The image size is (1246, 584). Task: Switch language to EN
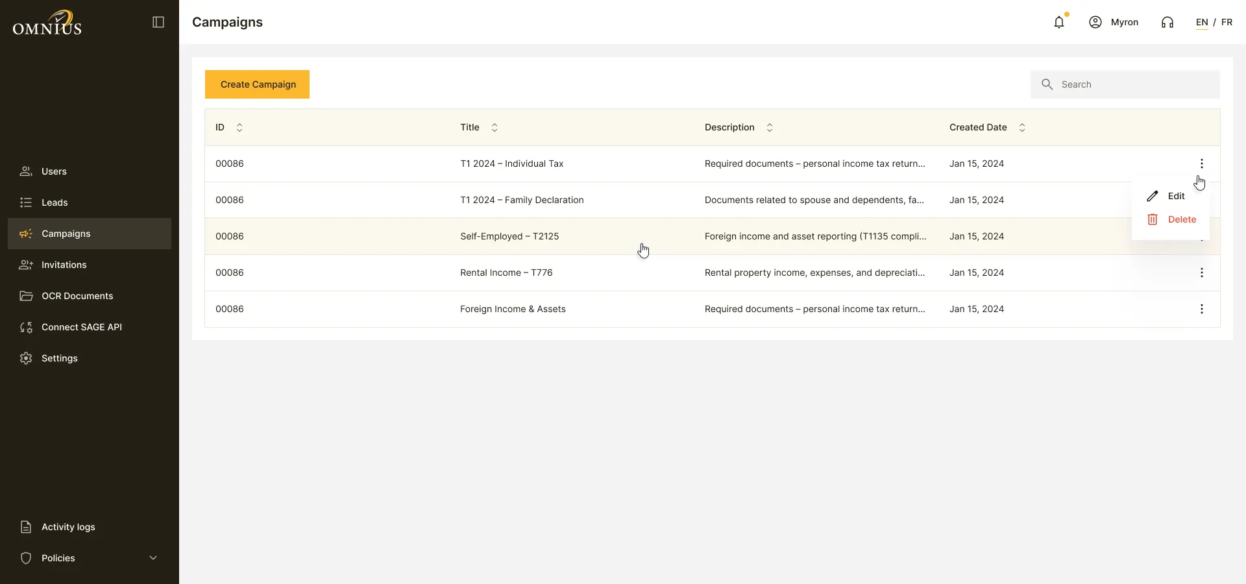pos(1202,22)
